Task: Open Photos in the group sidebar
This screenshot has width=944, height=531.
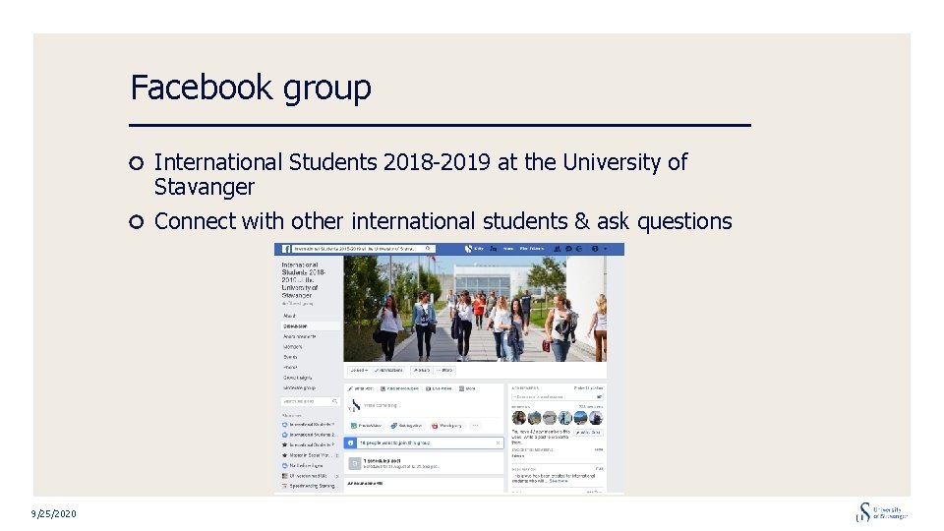Action: 290,367
